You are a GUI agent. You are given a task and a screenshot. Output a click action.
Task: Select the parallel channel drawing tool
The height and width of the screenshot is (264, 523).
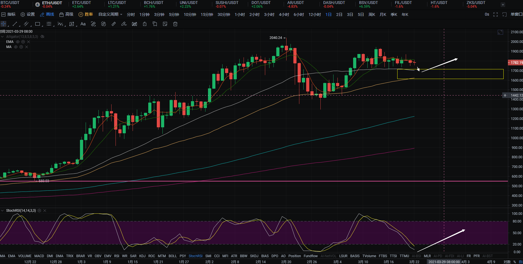(26, 24)
